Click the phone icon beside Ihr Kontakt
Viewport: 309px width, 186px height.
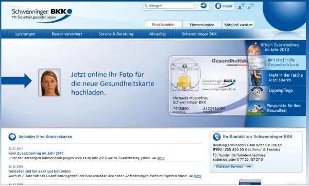tap(217, 137)
